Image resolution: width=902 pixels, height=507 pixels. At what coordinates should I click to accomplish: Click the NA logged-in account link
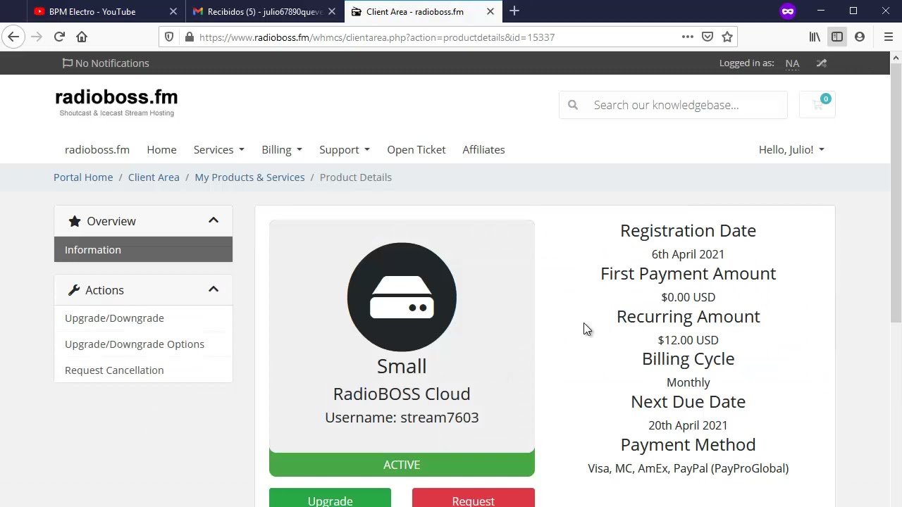[x=792, y=63]
